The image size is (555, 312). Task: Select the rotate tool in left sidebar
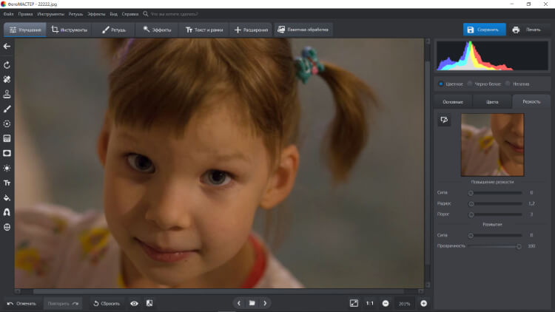click(x=7, y=66)
